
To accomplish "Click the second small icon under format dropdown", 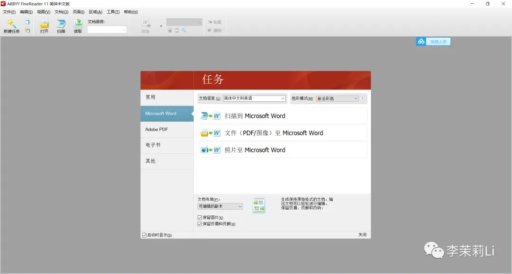I will [177, 30].
